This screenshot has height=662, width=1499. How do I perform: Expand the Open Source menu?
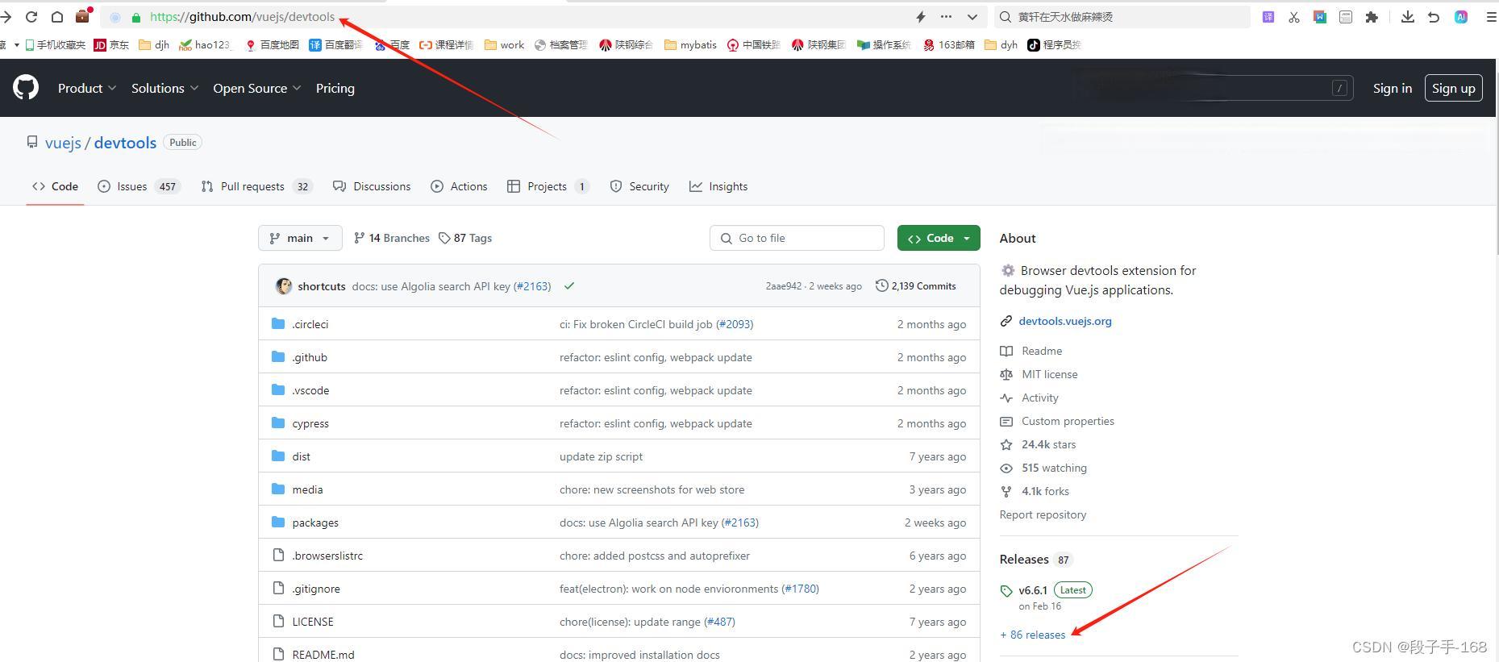coord(256,88)
